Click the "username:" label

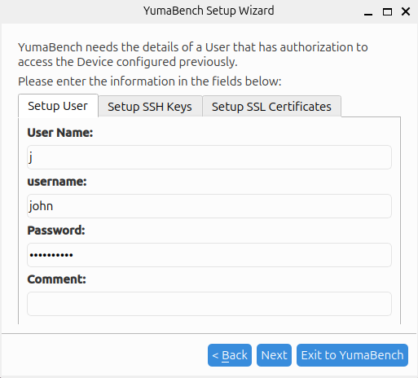coord(57,182)
